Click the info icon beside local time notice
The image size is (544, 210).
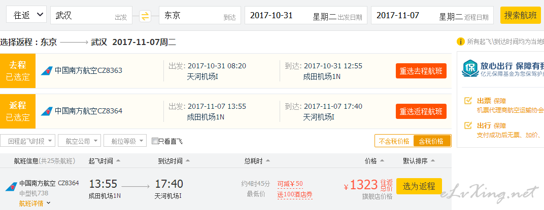pyautogui.click(x=460, y=42)
